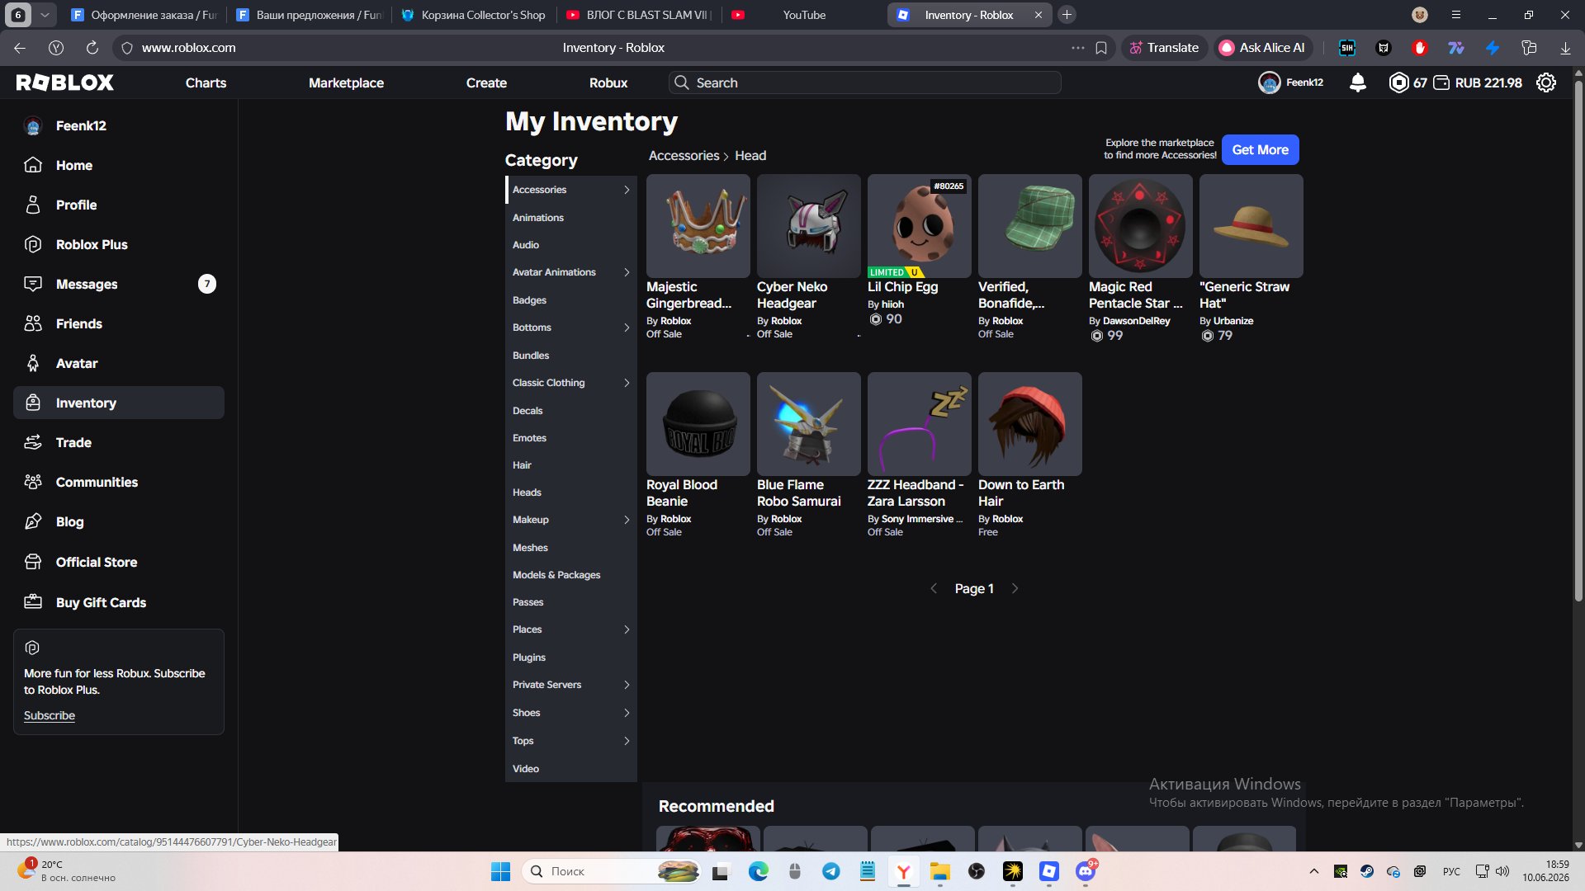Image resolution: width=1585 pixels, height=891 pixels.
Task: Switch to the YouTube browser tab
Action: pyautogui.click(x=804, y=15)
